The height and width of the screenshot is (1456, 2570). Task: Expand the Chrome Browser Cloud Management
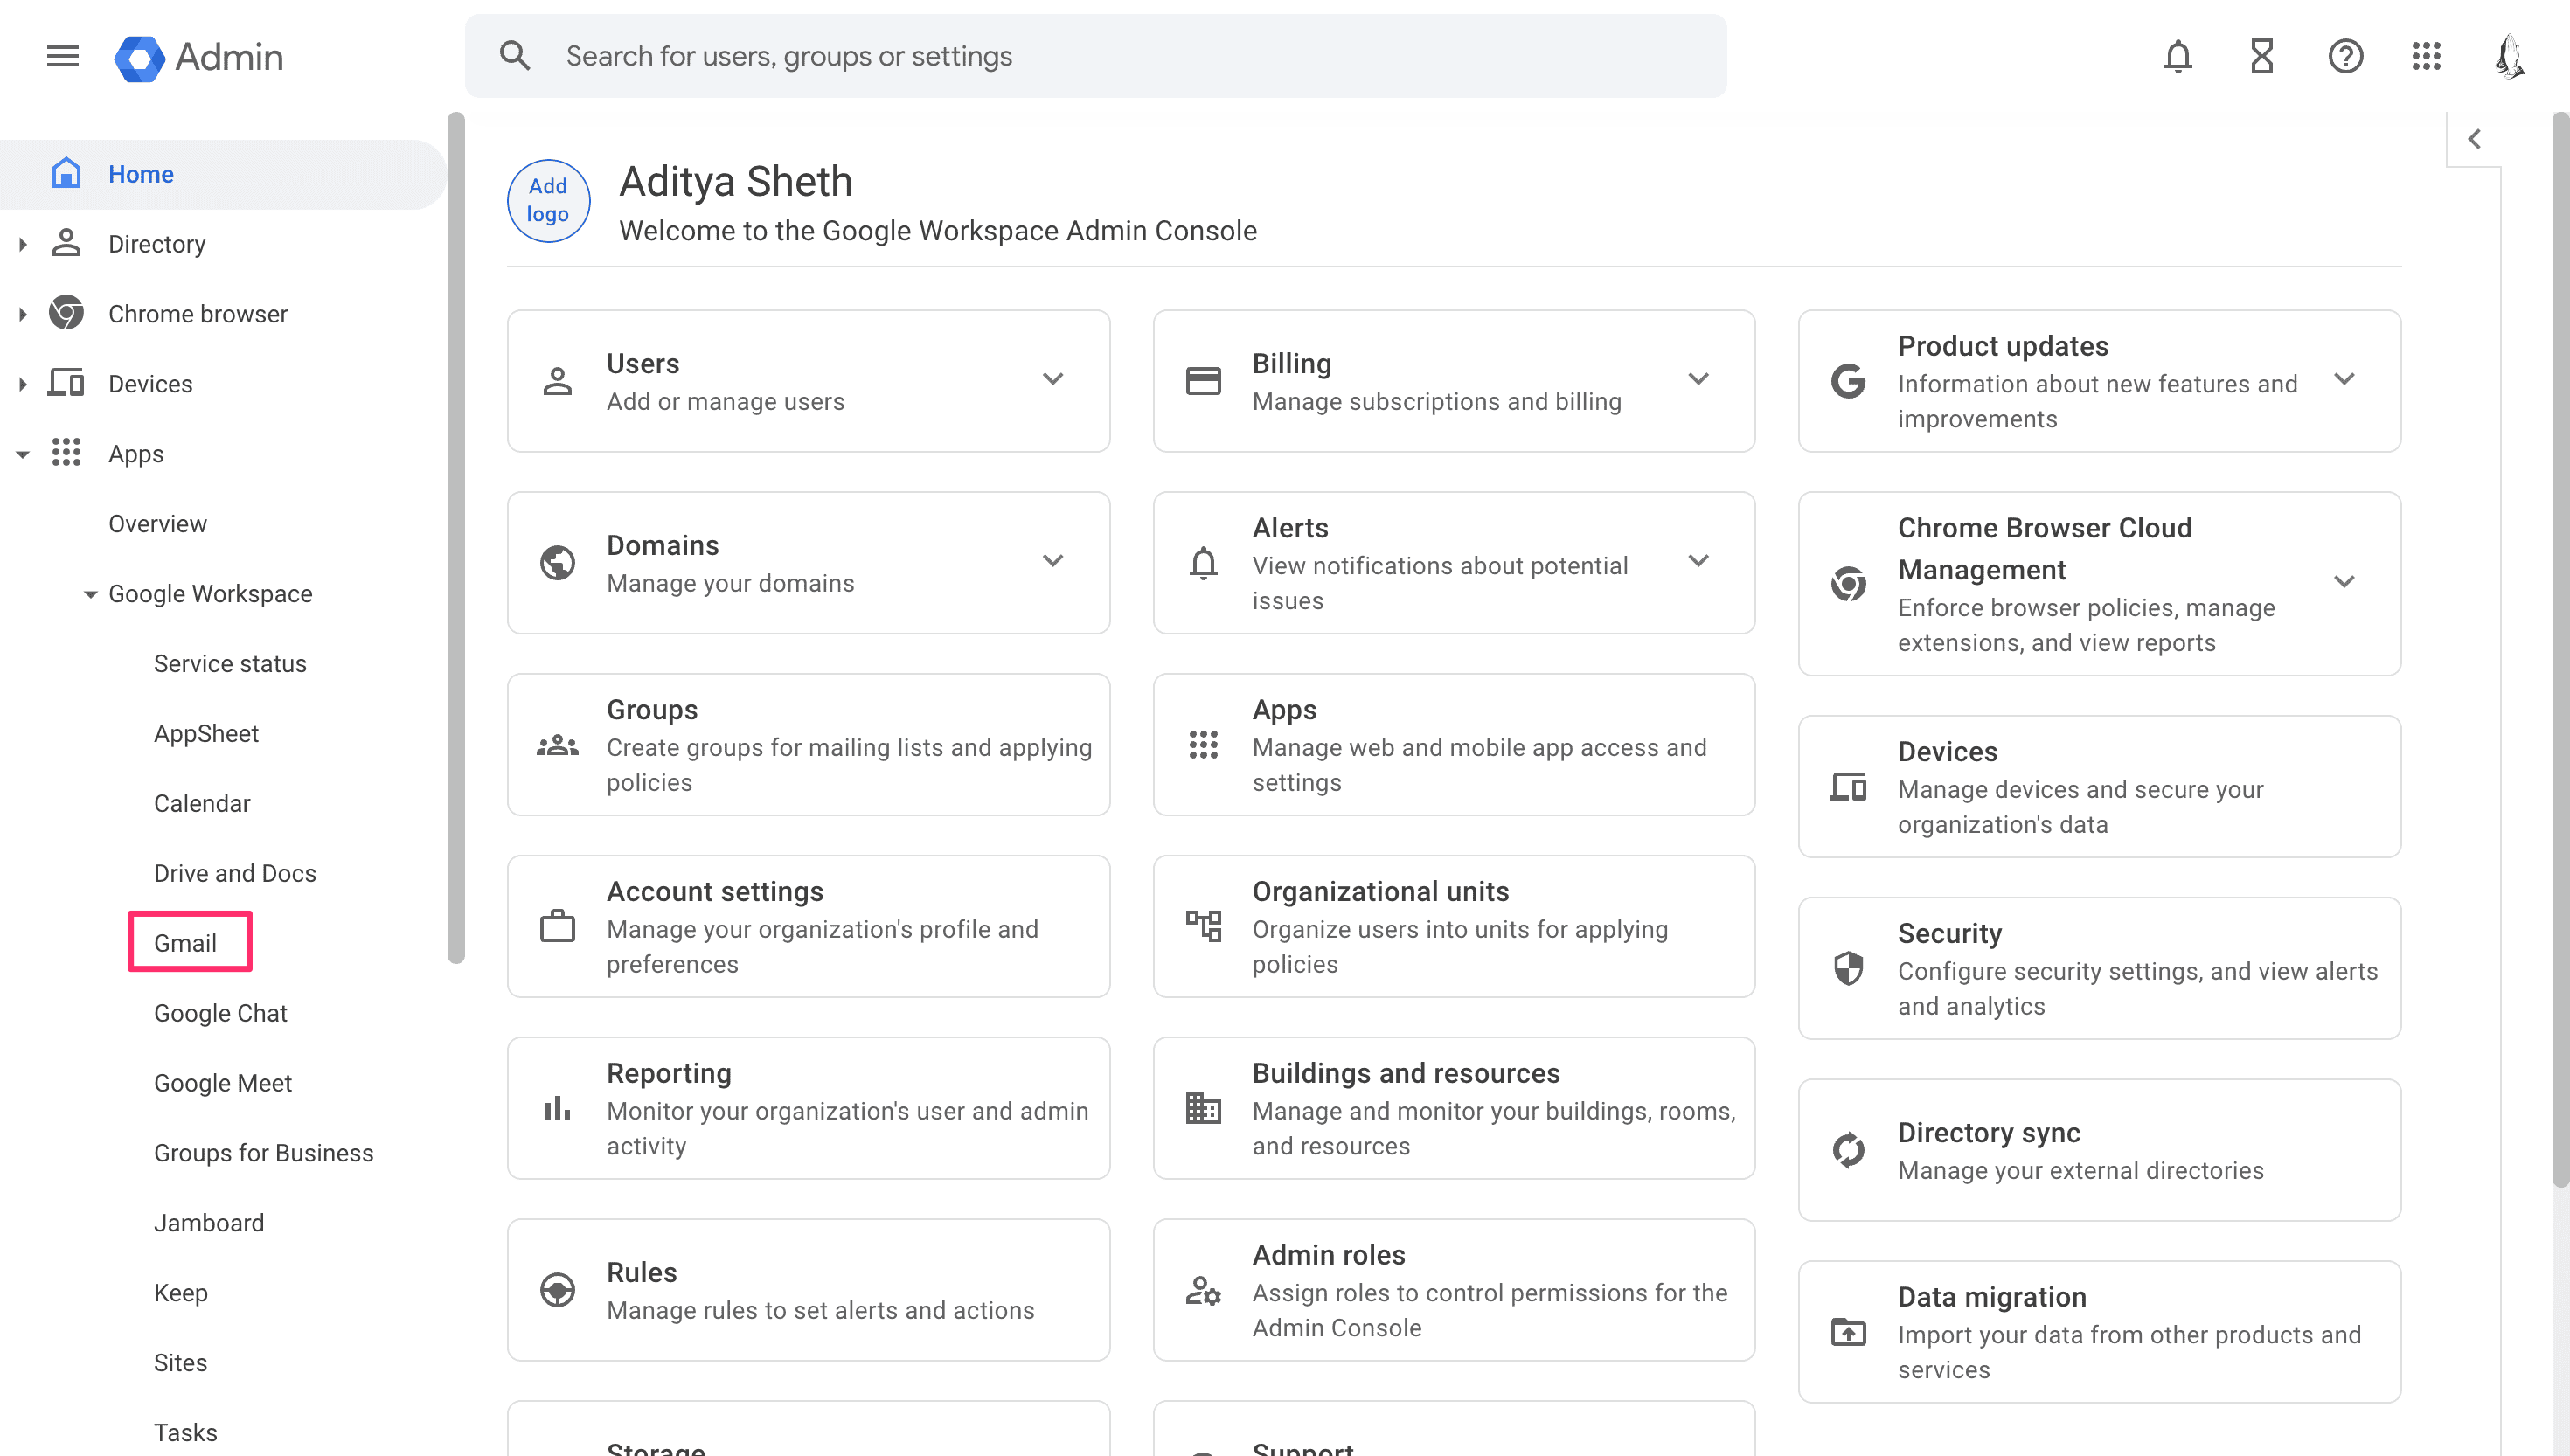pyautogui.click(x=2346, y=582)
